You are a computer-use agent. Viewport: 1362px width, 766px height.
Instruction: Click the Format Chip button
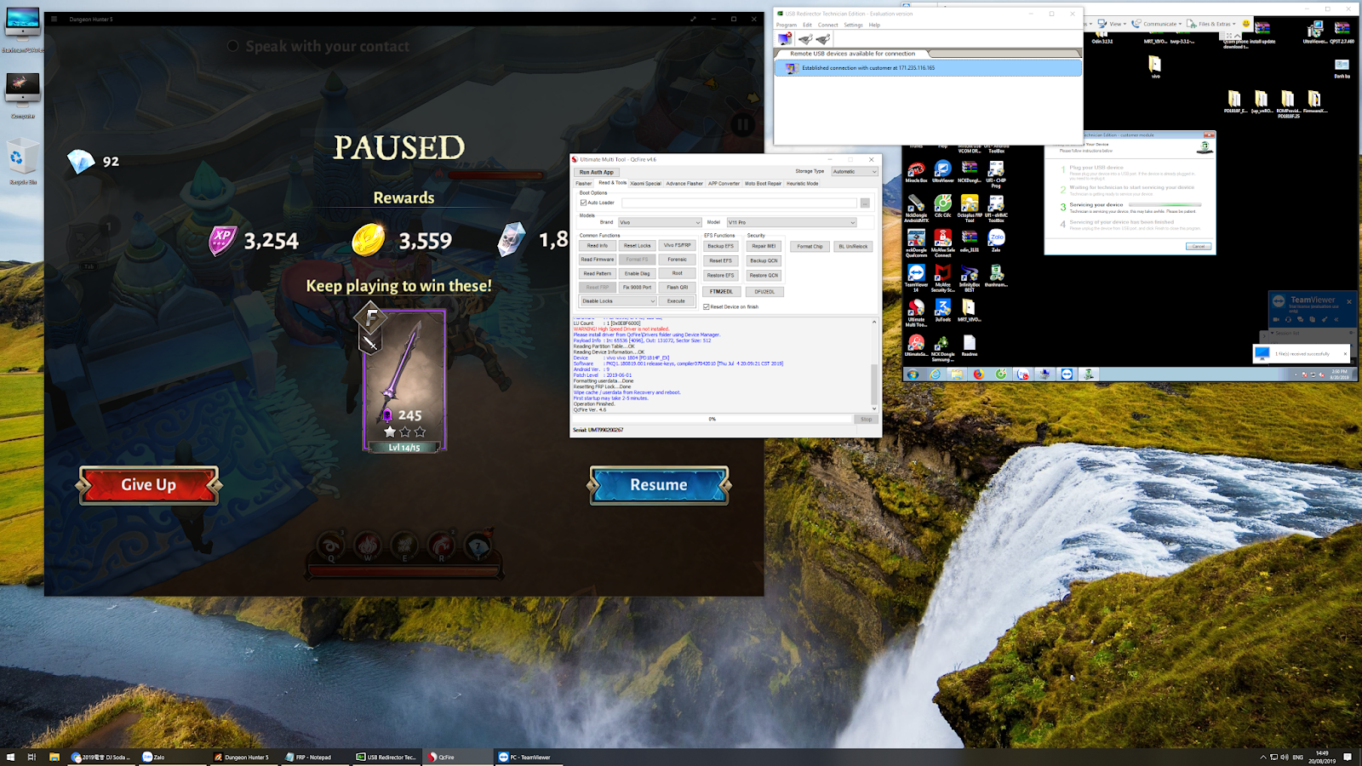810,247
